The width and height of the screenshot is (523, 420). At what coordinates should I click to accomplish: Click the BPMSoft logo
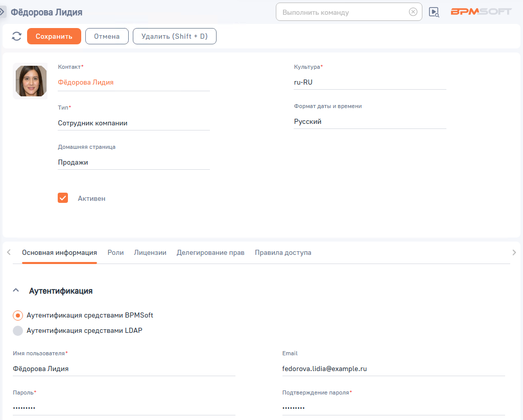point(481,12)
